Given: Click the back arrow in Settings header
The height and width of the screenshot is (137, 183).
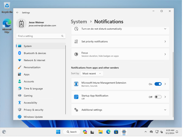Looking at the screenshot, I should coord(17,13).
